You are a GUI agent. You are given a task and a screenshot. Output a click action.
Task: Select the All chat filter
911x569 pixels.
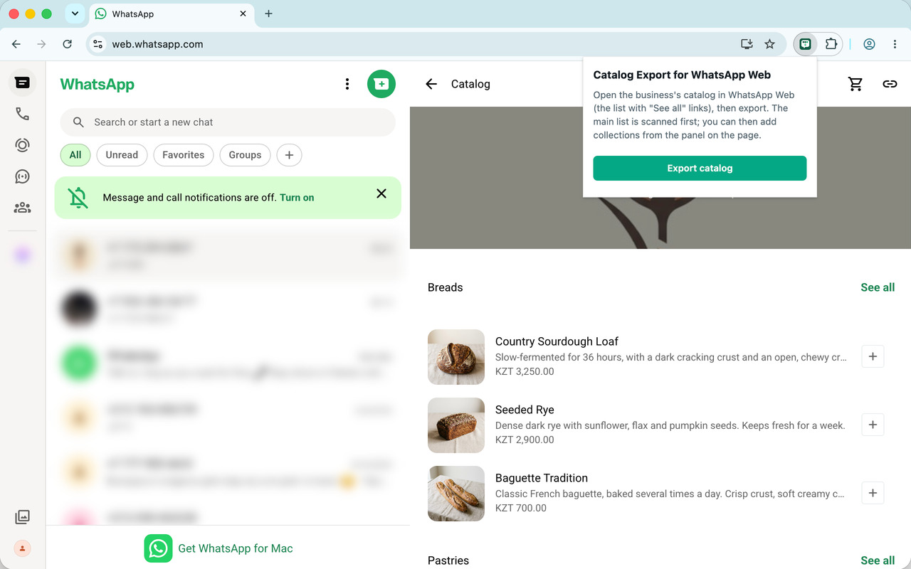click(75, 155)
